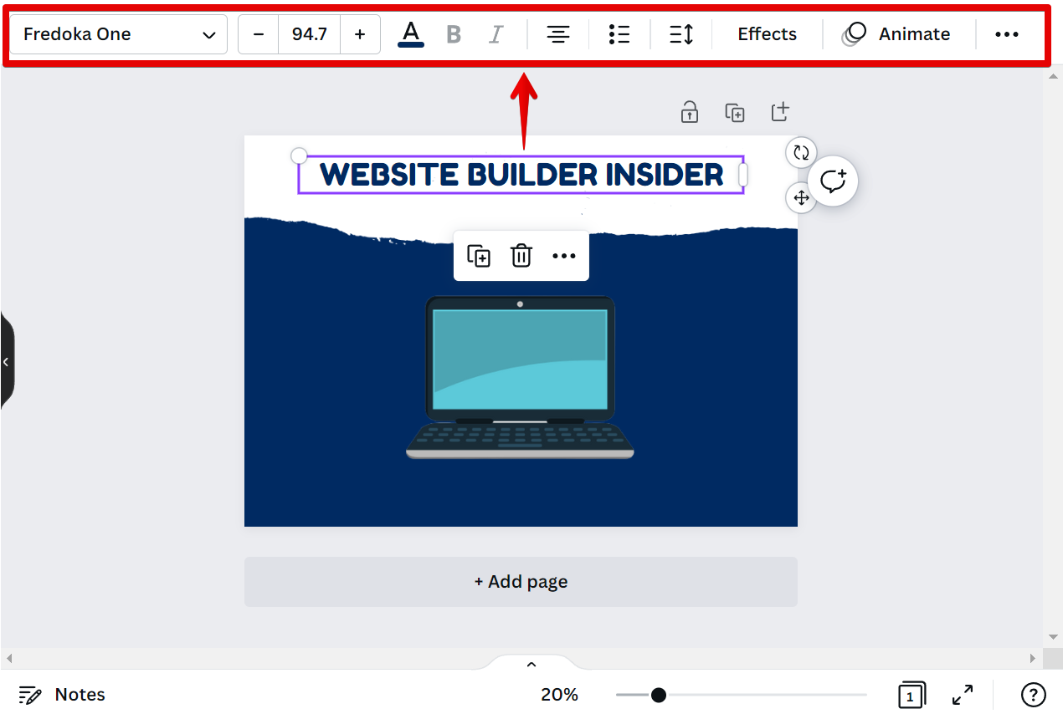Click the text box top-left corner handle
Viewport: 1063px width, 719px height.
pos(299,156)
